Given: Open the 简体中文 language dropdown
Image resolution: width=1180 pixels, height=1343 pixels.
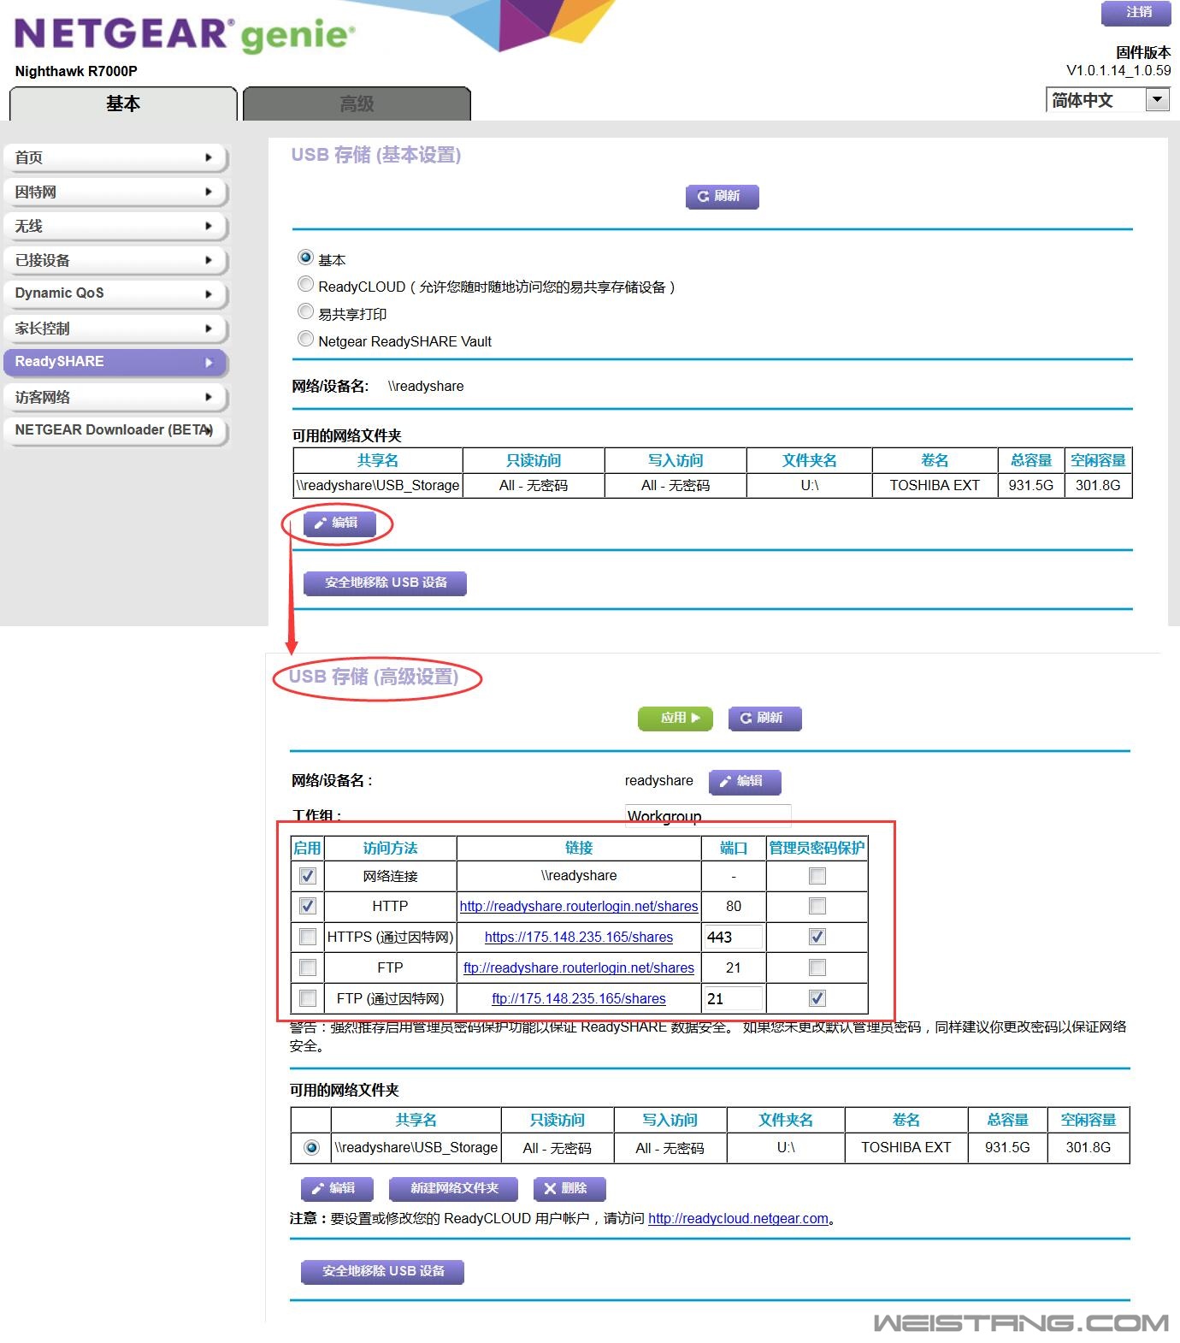Looking at the screenshot, I should [1107, 100].
